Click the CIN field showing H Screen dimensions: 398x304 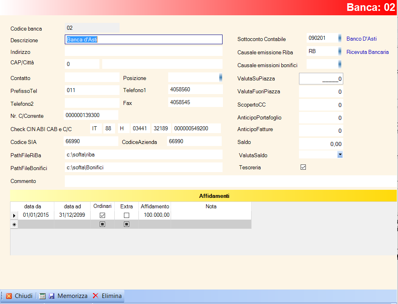point(123,129)
